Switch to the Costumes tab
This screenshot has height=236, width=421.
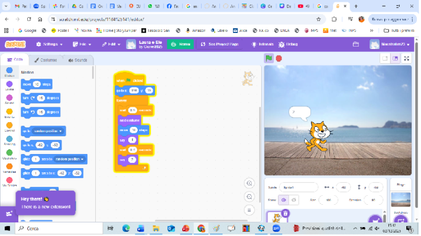click(45, 60)
